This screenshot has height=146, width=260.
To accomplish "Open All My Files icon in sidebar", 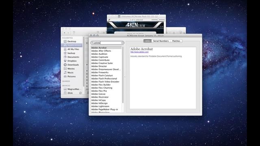I will click(x=65, y=49).
